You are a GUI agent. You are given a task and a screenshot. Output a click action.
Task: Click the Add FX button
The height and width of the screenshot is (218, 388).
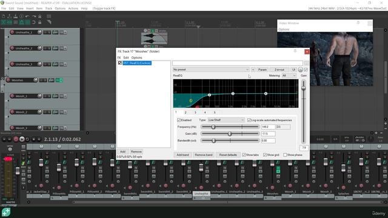[122, 151]
